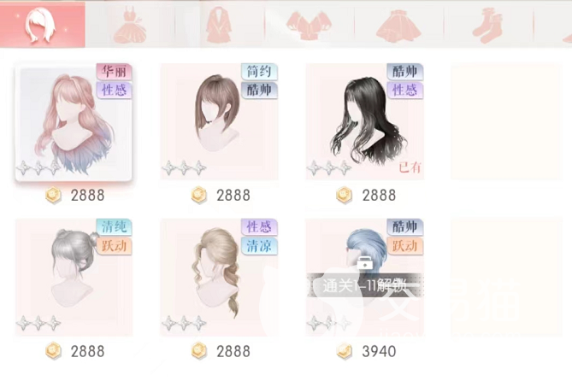Click the 简约 tag on brown hair

coord(259,71)
